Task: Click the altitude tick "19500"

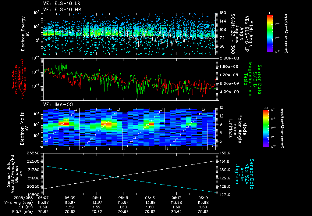Action: coord(34,195)
